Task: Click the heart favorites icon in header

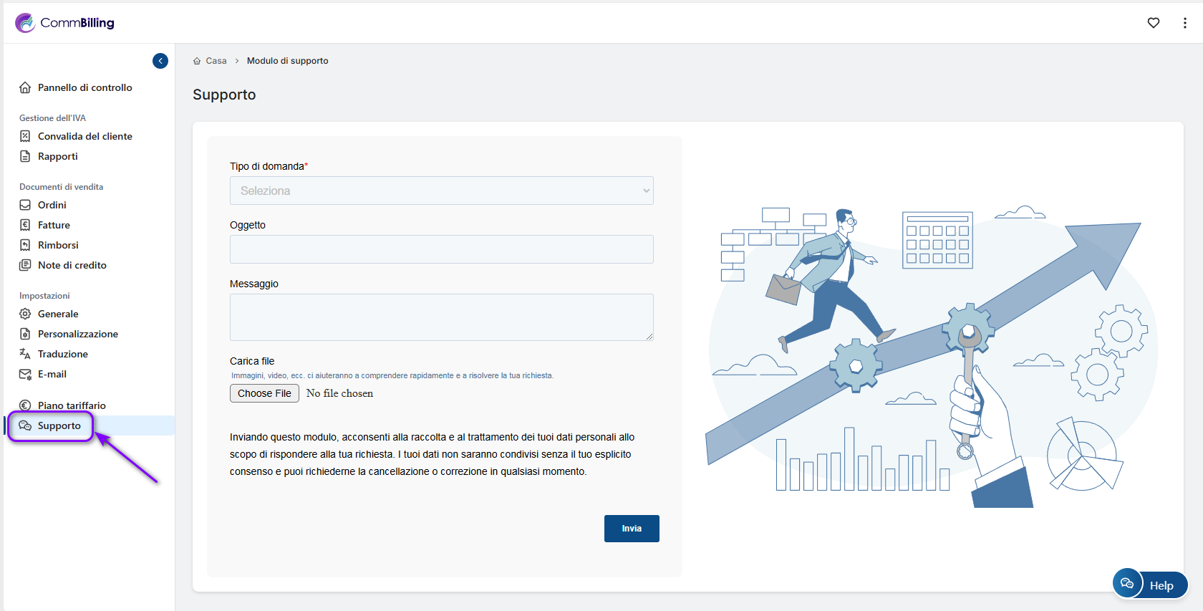Action: (x=1153, y=23)
